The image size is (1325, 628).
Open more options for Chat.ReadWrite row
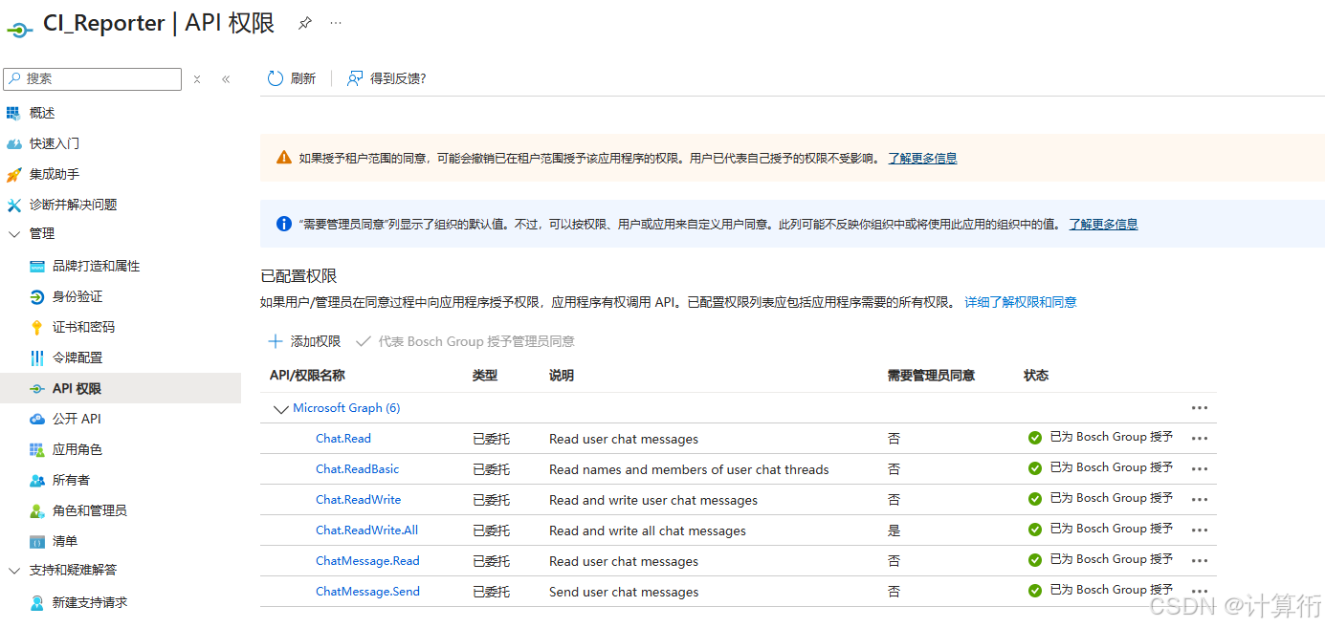point(1200,500)
